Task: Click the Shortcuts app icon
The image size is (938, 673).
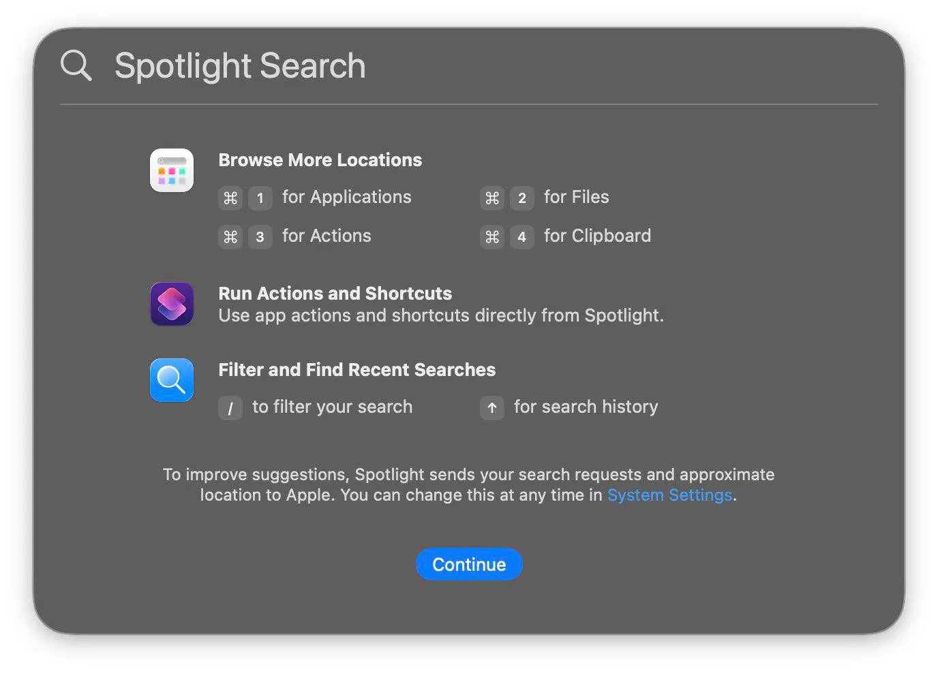Action: click(172, 304)
